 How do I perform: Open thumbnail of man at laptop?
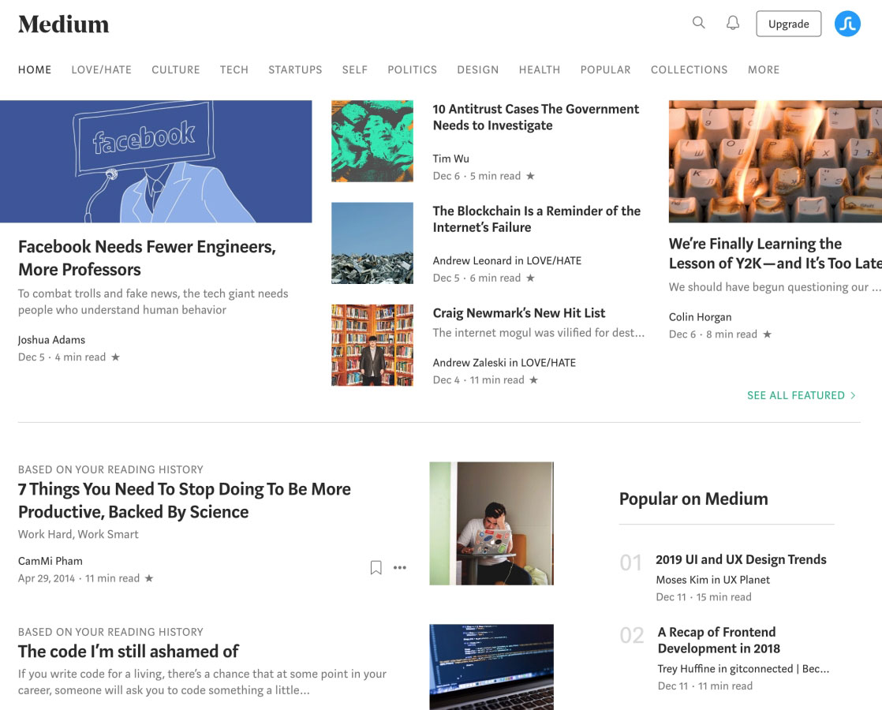point(491,524)
